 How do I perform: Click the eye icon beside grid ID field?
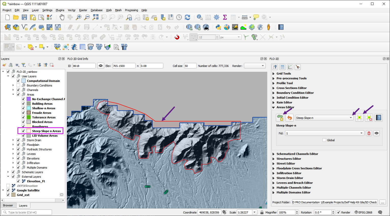101,66
